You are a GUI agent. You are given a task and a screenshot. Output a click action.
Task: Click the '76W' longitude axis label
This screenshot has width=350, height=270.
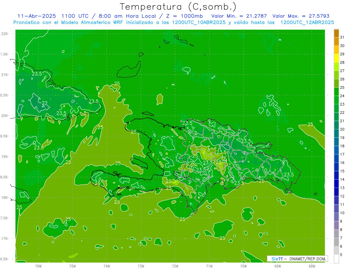coord(38,266)
